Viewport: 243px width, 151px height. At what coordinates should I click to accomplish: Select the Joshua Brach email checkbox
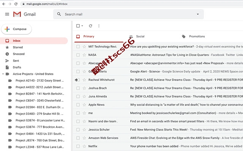tap(78, 88)
